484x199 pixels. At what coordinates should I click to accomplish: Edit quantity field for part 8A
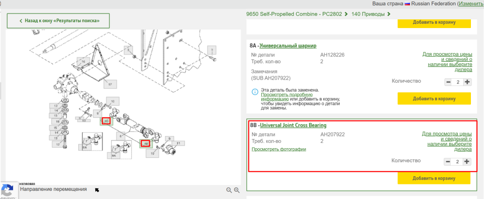[458, 82]
